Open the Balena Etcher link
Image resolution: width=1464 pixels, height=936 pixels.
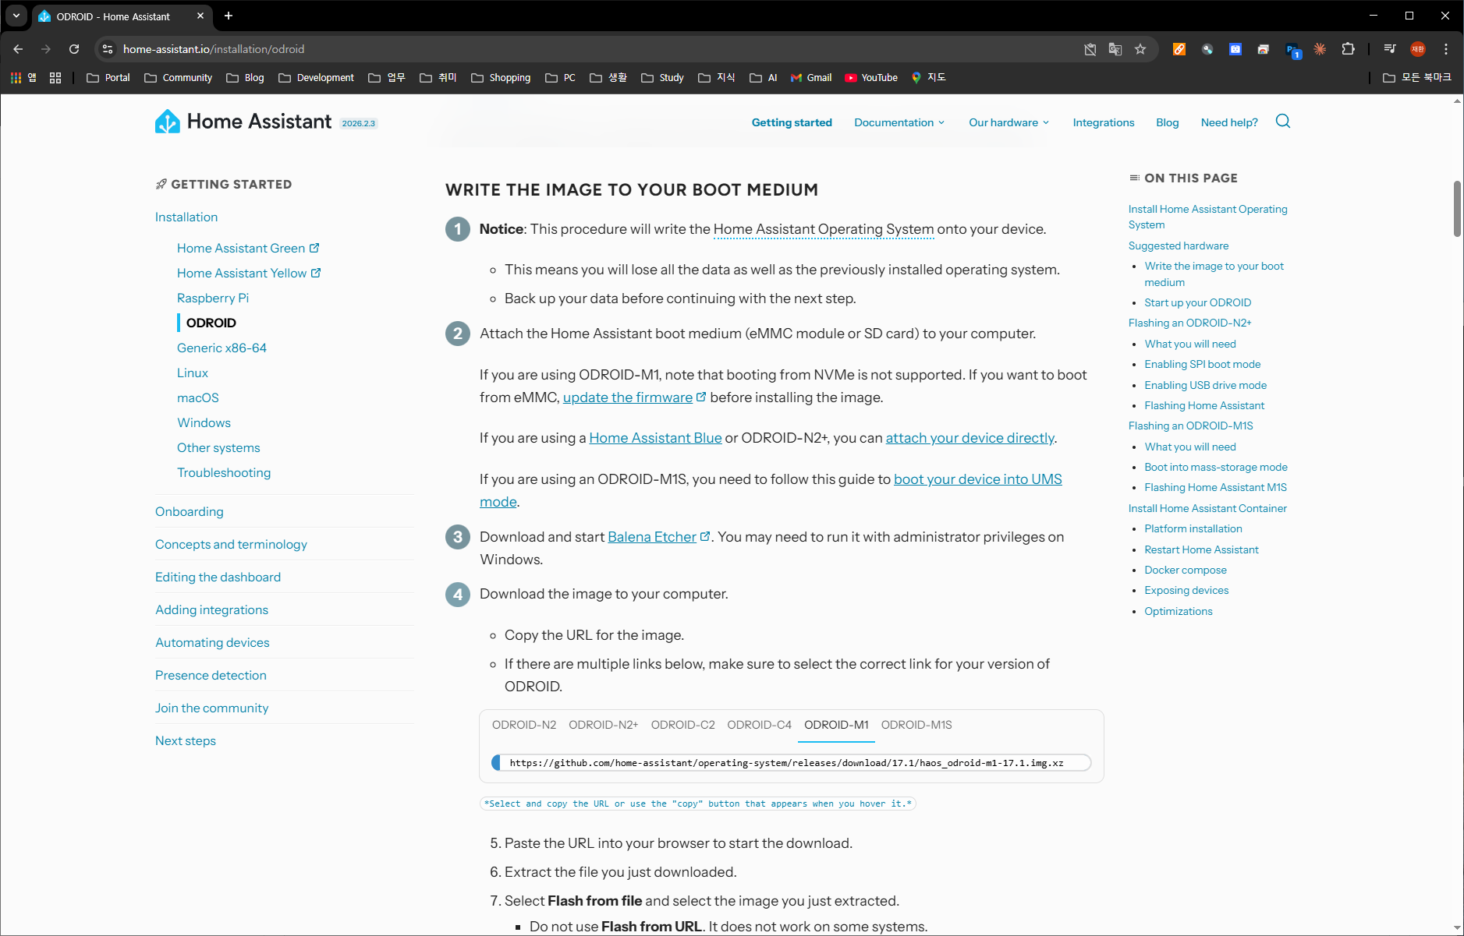[652, 537]
